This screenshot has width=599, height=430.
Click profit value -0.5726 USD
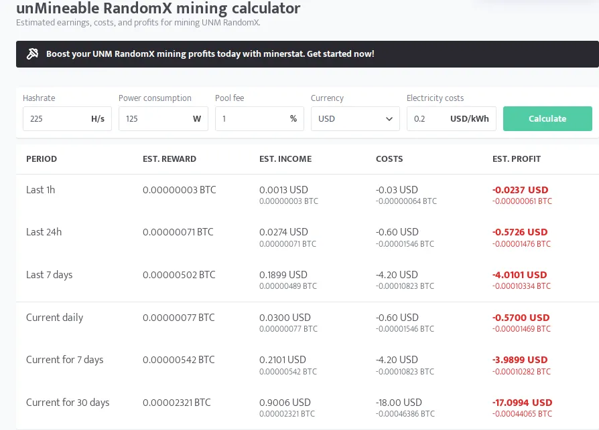click(x=520, y=232)
